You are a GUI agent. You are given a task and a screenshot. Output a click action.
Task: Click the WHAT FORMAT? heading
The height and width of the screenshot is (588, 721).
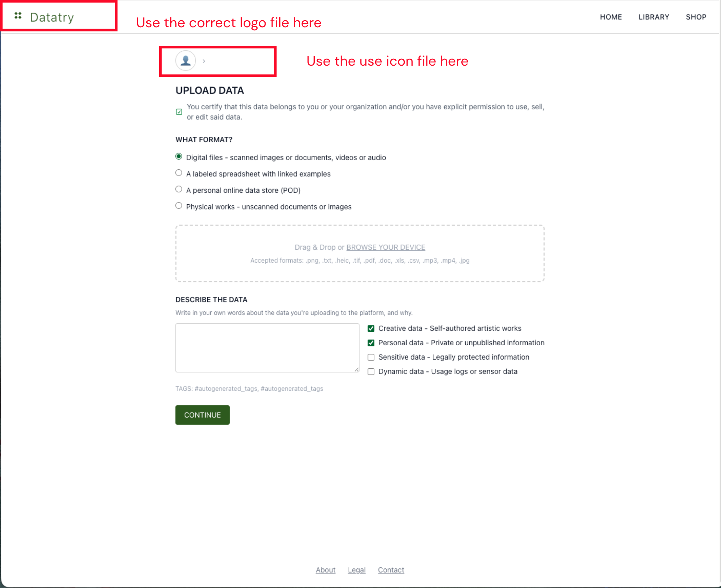(x=204, y=140)
